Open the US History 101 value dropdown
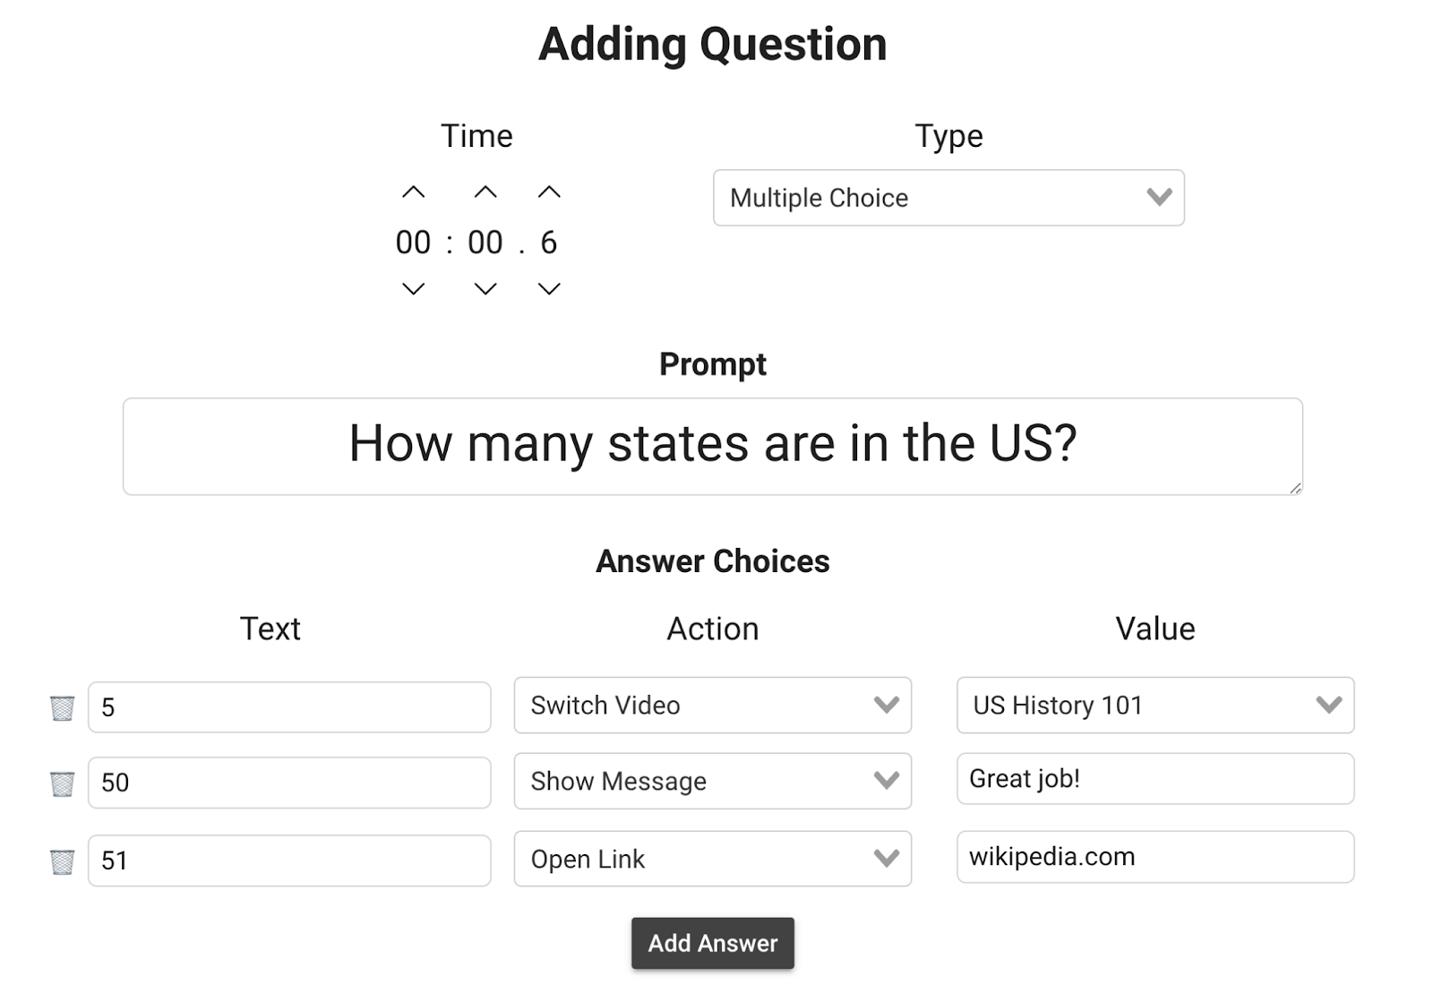 1154,706
